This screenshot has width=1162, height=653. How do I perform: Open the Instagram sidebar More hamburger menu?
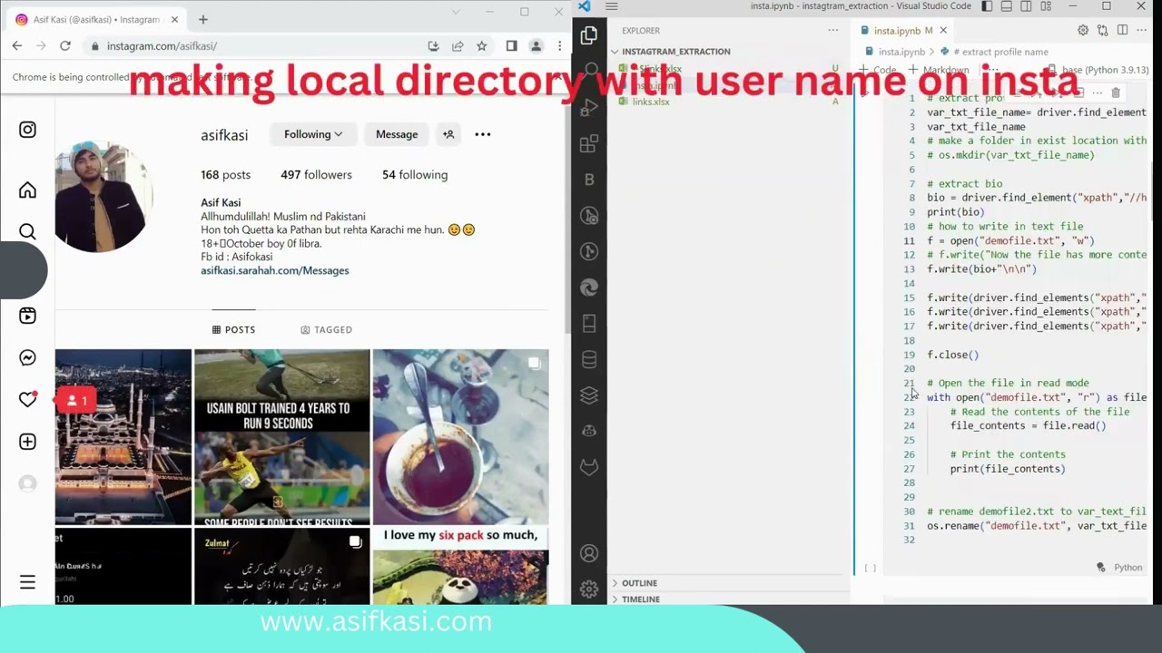[27, 582]
